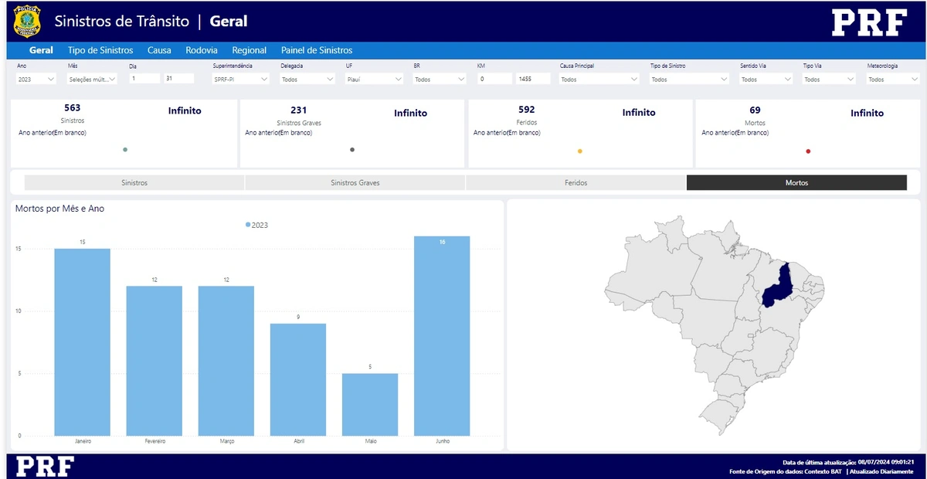Expand the Tipo Via dropdown
This screenshot has width=927, height=479.
[830, 79]
